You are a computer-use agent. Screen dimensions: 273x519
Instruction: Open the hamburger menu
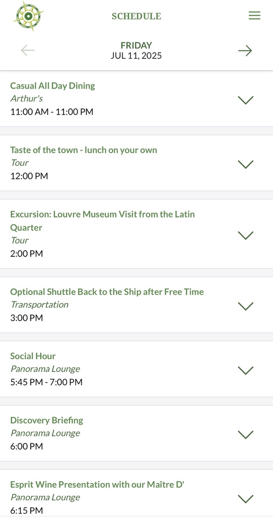tap(254, 16)
